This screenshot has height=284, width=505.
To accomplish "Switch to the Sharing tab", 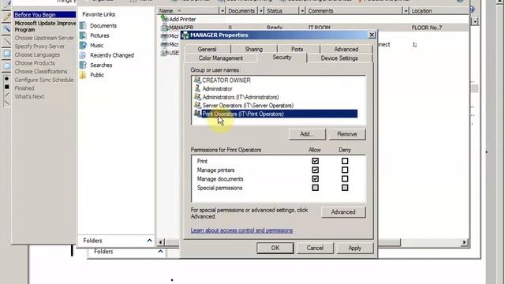I will [x=254, y=49].
